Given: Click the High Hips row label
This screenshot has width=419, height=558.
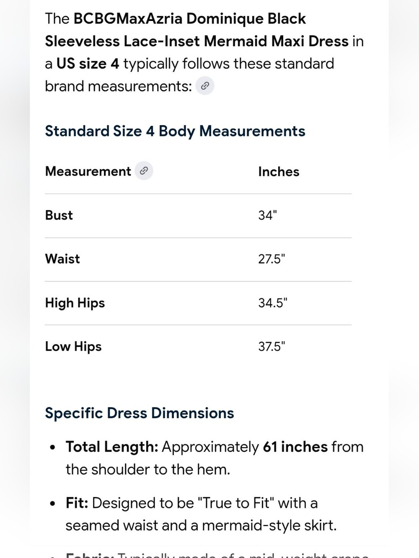Looking at the screenshot, I should (x=75, y=303).
